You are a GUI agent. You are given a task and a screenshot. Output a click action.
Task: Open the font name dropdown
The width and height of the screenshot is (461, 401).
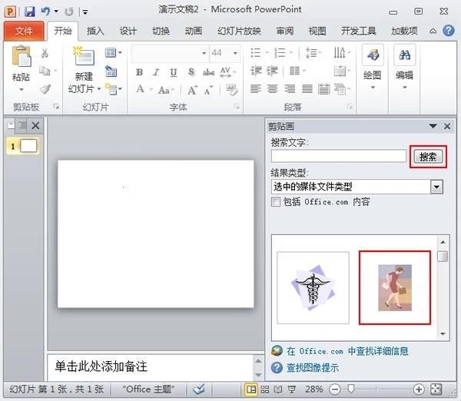(x=204, y=53)
